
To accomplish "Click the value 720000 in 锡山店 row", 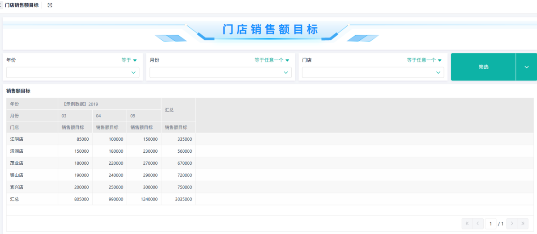I will [185, 175].
